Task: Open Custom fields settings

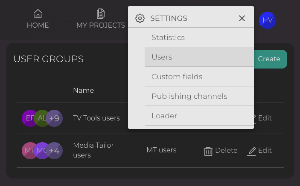Action: pos(177,77)
